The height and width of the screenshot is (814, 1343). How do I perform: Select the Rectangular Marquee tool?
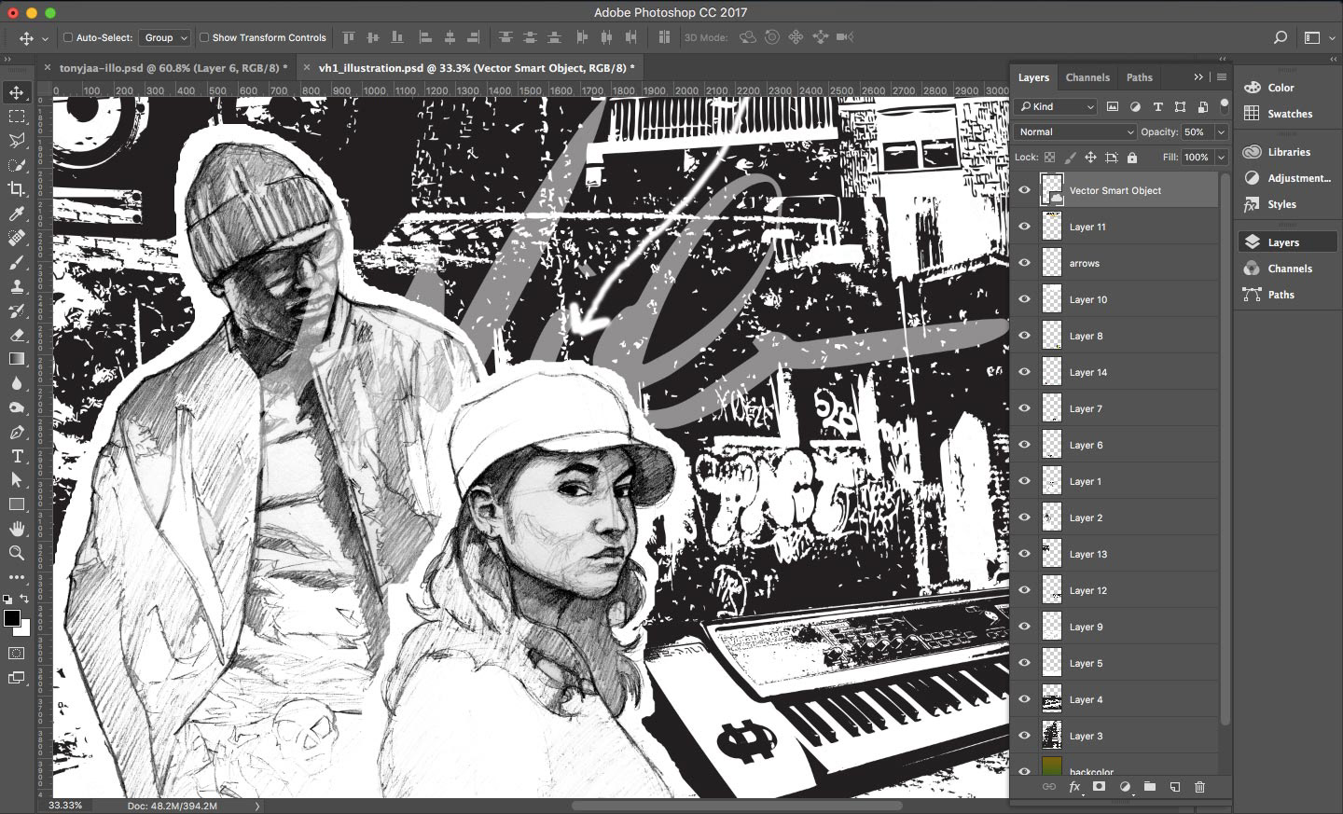pyautogui.click(x=17, y=117)
